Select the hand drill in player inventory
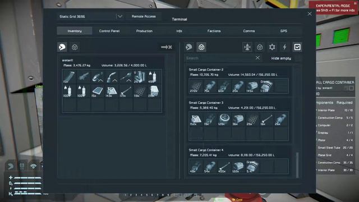The width and height of the screenshot is (359, 202). tap(126, 77)
